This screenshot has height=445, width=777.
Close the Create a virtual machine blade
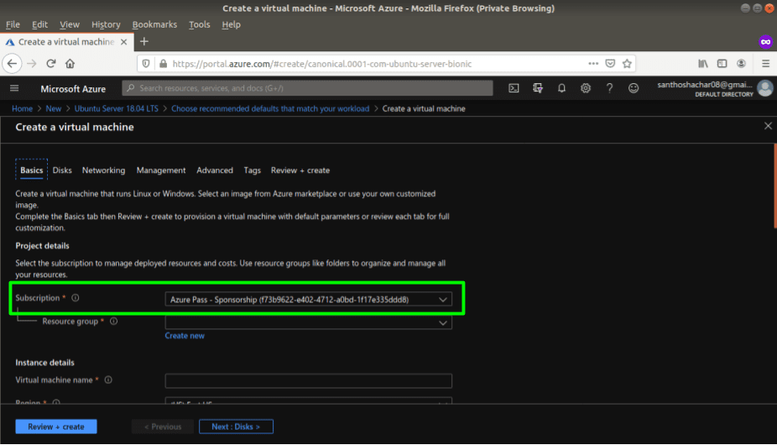coord(768,126)
